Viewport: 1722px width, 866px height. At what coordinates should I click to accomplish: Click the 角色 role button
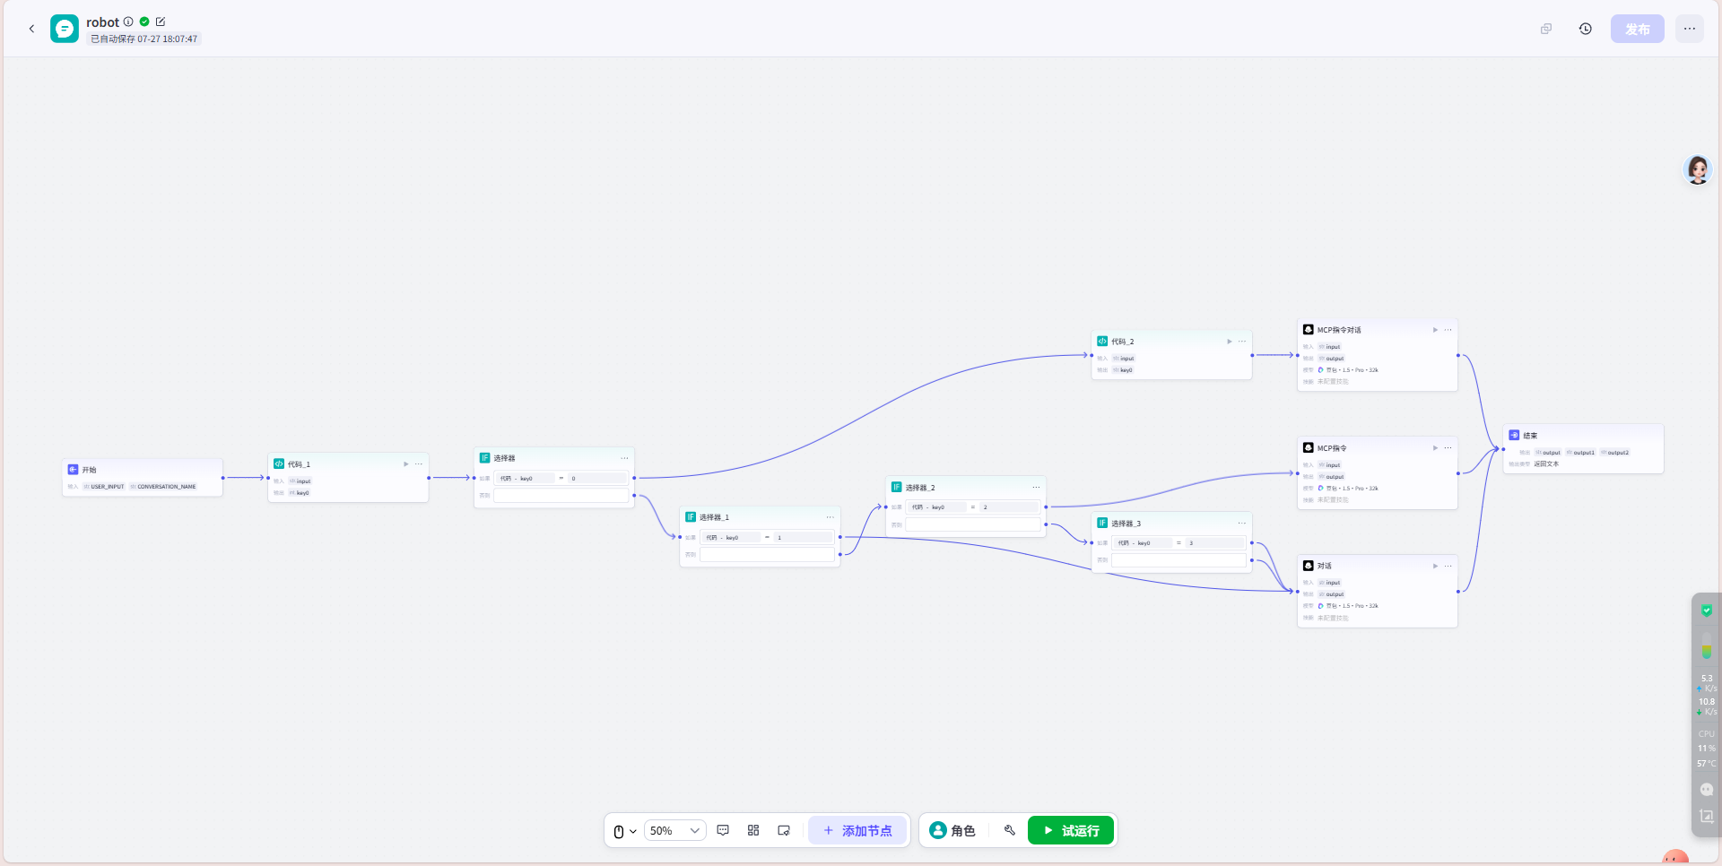952,830
